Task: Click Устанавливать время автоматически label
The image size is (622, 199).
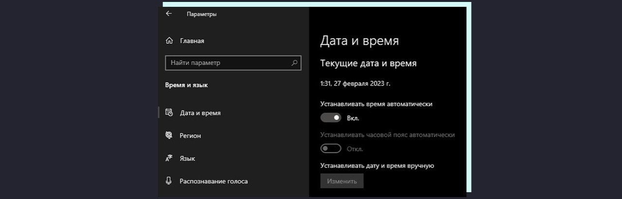Action: click(376, 104)
